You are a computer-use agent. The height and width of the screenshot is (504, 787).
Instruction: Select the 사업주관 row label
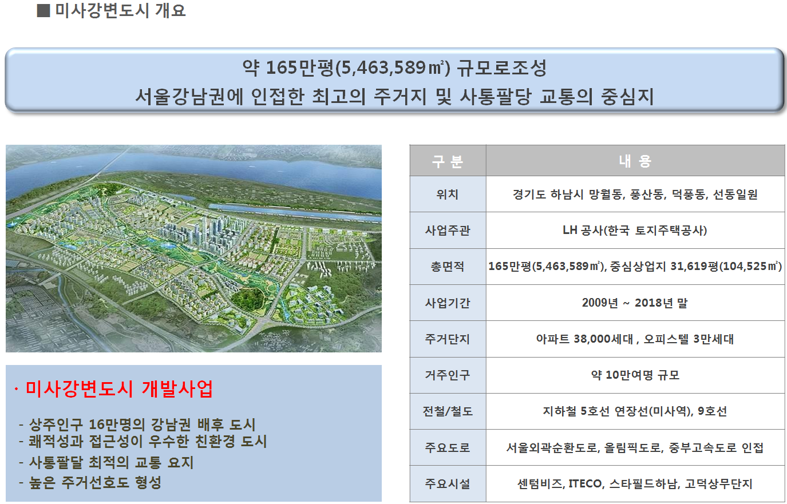tap(448, 231)
